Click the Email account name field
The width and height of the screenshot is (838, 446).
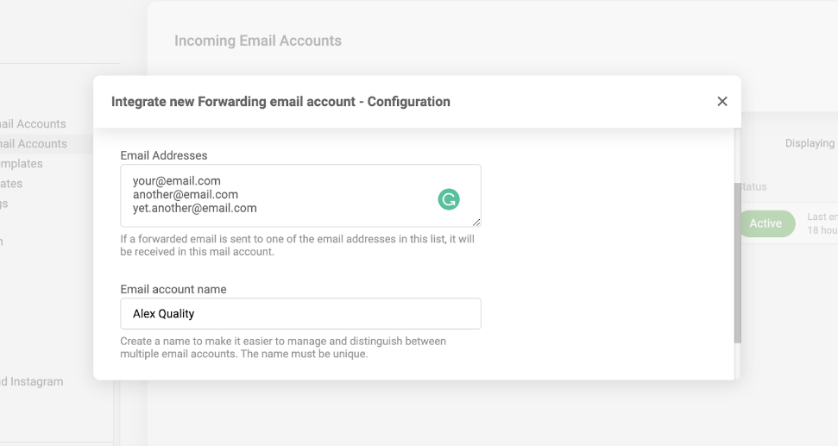300,314
